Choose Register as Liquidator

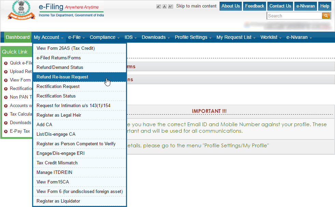pyautogui.click(x=80, y=201)
